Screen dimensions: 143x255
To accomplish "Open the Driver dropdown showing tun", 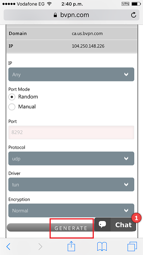I will [x=71, y=184].
